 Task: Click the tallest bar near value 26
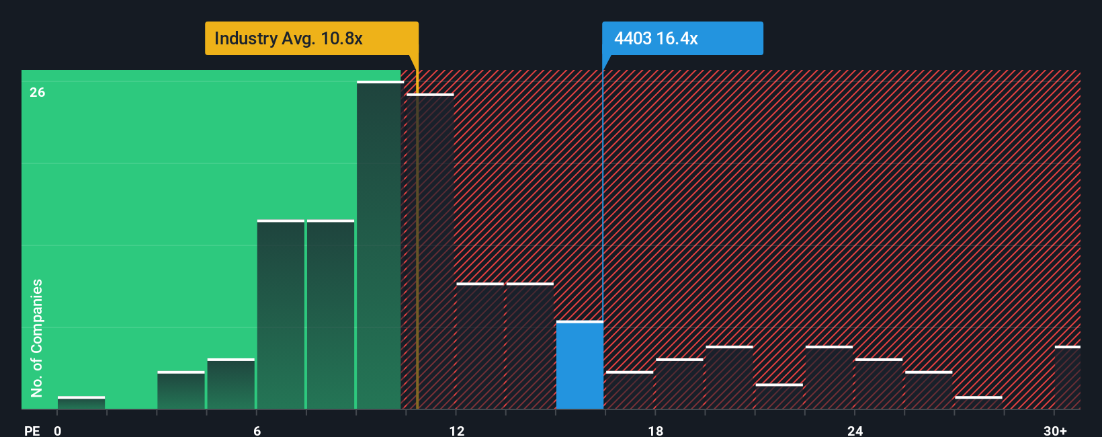point(379,245)
